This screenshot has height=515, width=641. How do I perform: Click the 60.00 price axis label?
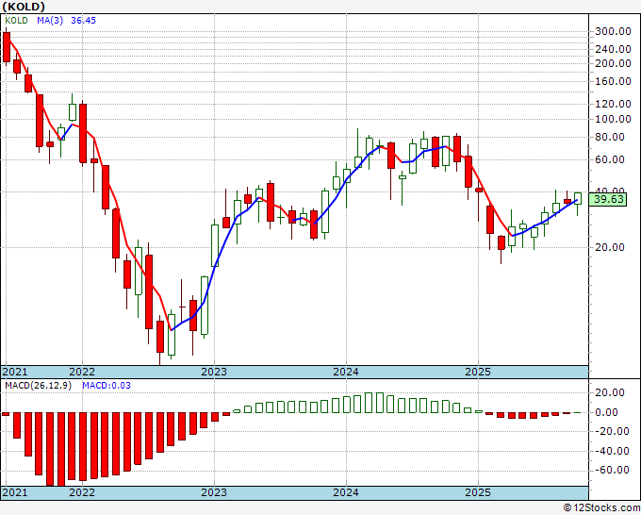pos(610,159)
